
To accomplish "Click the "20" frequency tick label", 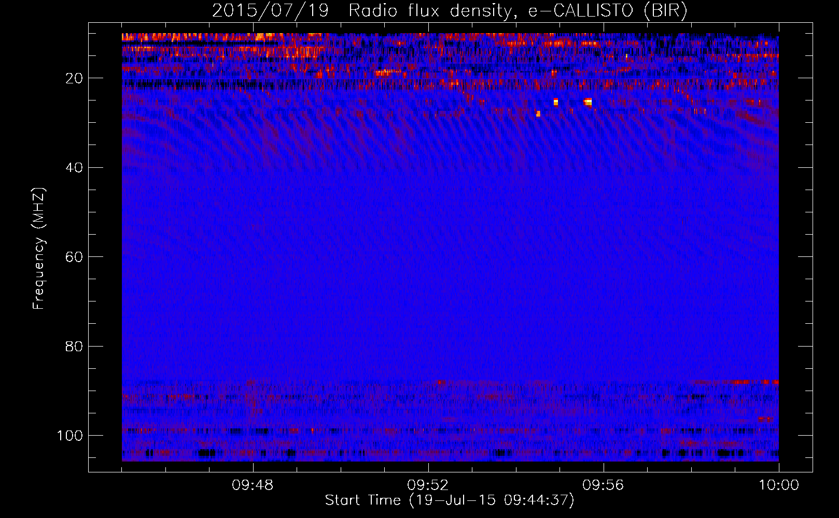I will click(75, 79).
